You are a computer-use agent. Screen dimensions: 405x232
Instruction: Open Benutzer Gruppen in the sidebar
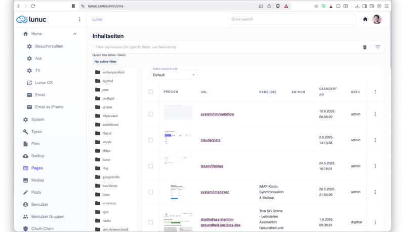48,216
